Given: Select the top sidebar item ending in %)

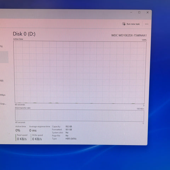Looking at the screenshot, I should pyautogui.click(x=1, y=46).
